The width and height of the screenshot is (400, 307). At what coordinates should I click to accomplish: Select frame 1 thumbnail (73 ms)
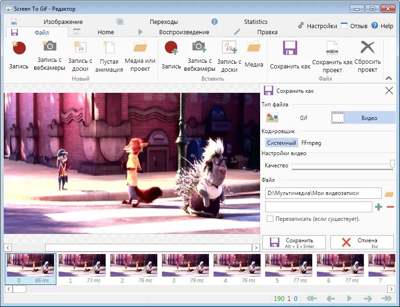(x=82, y=269)
